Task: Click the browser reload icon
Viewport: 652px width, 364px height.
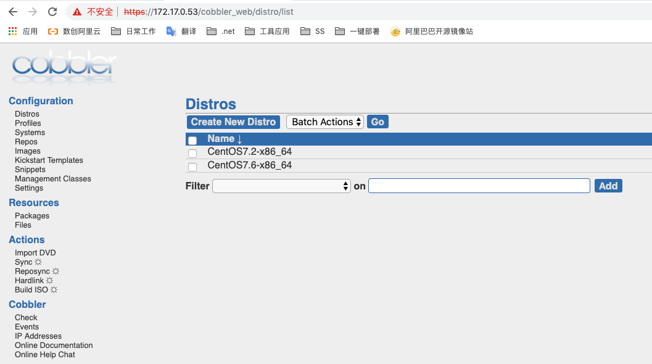Action: click(x=52, y=12)
